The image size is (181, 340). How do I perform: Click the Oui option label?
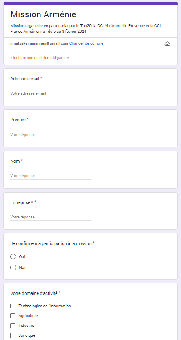pos(22,257)
